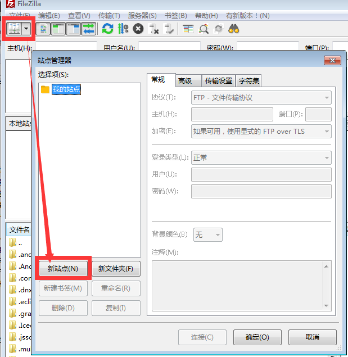This screenshot has height=357, width=348.
Task: Select the '.mu' folder in local list
Action: pyautogui.click(x=19, y=349)
